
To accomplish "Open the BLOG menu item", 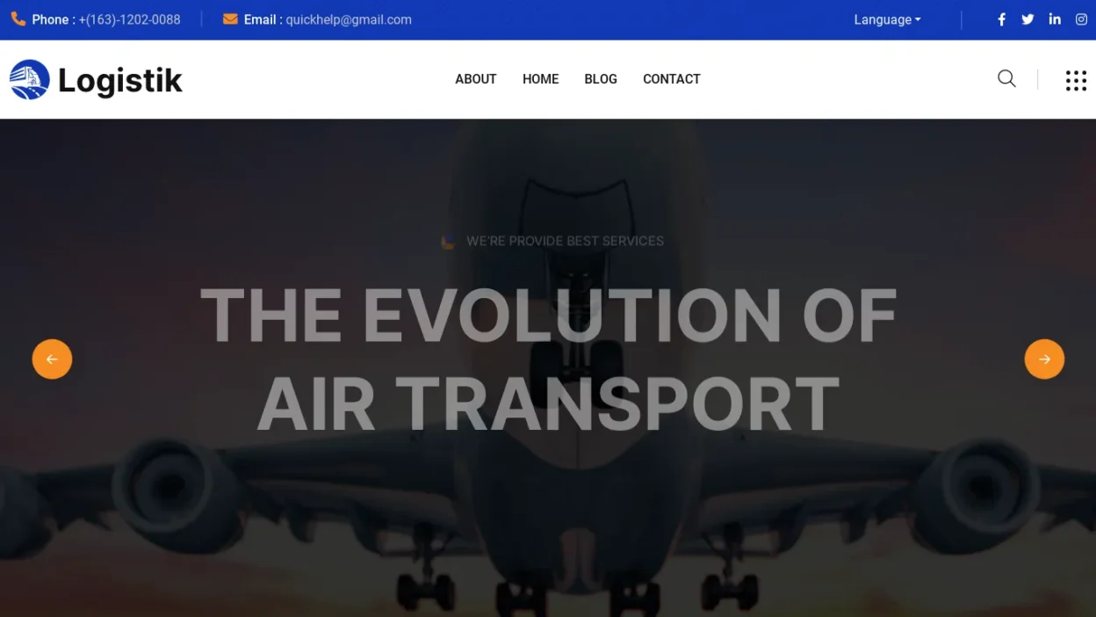I will pyautogui.click(x=601, y=79).
